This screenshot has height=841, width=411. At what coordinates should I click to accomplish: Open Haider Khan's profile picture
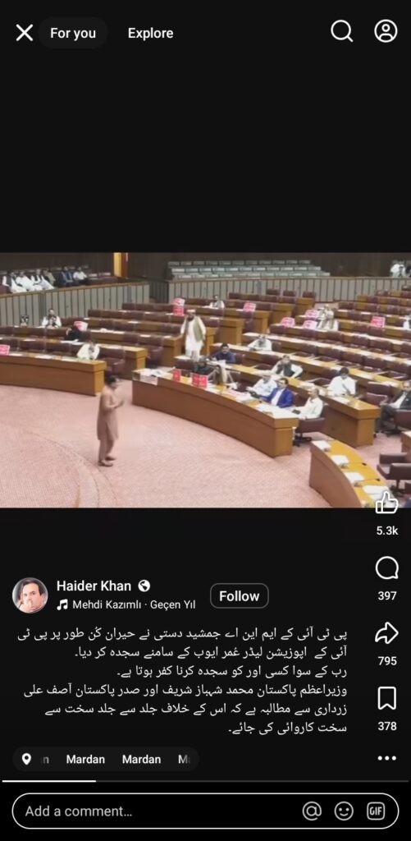tap(30, 595)
